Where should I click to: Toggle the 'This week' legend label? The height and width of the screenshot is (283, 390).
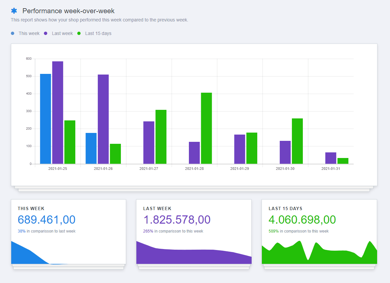tap(29, 33)
